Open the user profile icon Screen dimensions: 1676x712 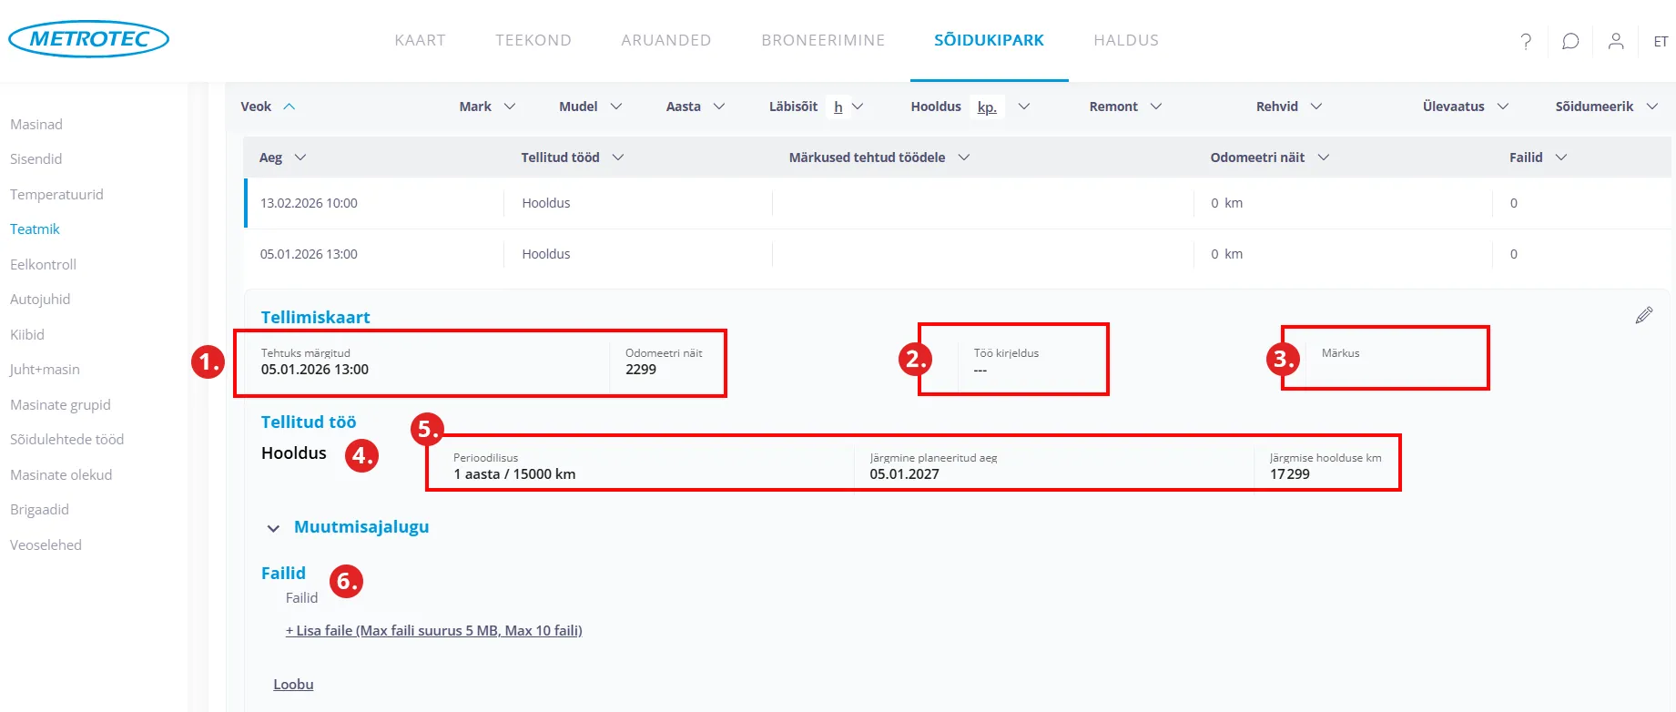click(x=1616, y=41)
